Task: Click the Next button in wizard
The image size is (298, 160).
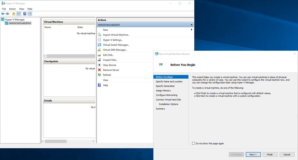Action: 253,155
